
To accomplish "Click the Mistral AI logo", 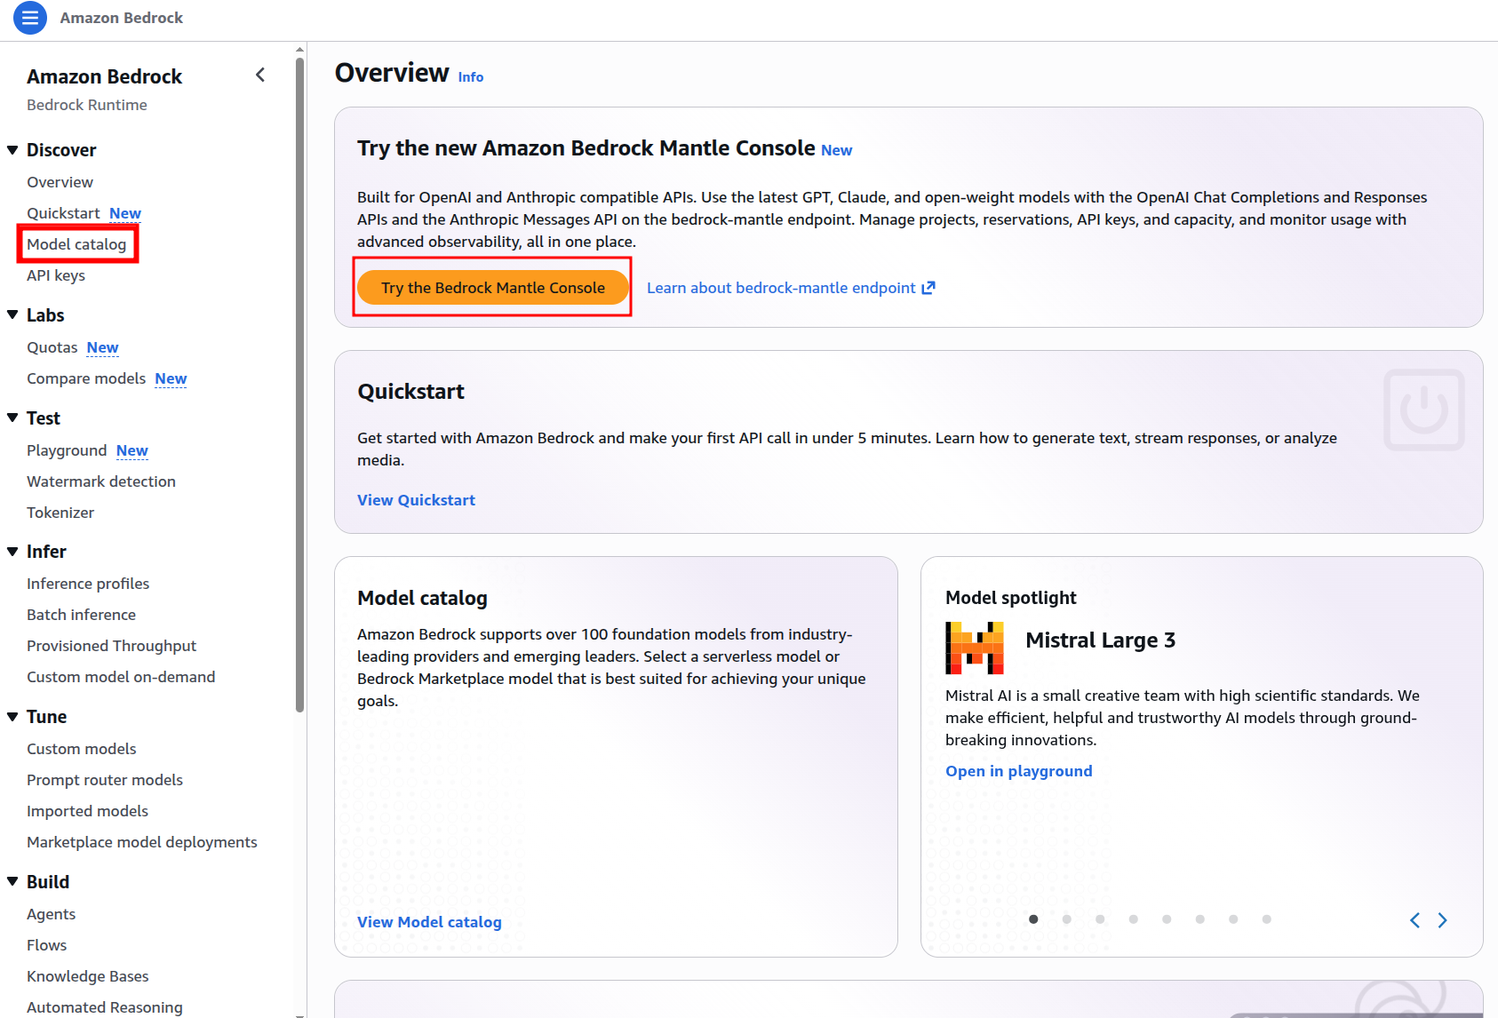I will 975,648.
